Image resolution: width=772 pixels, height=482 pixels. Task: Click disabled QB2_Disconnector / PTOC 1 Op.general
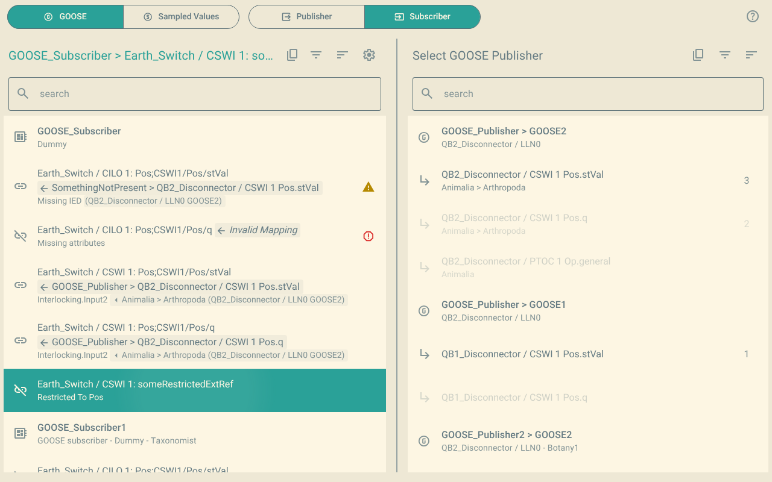[x=588, y=268]
